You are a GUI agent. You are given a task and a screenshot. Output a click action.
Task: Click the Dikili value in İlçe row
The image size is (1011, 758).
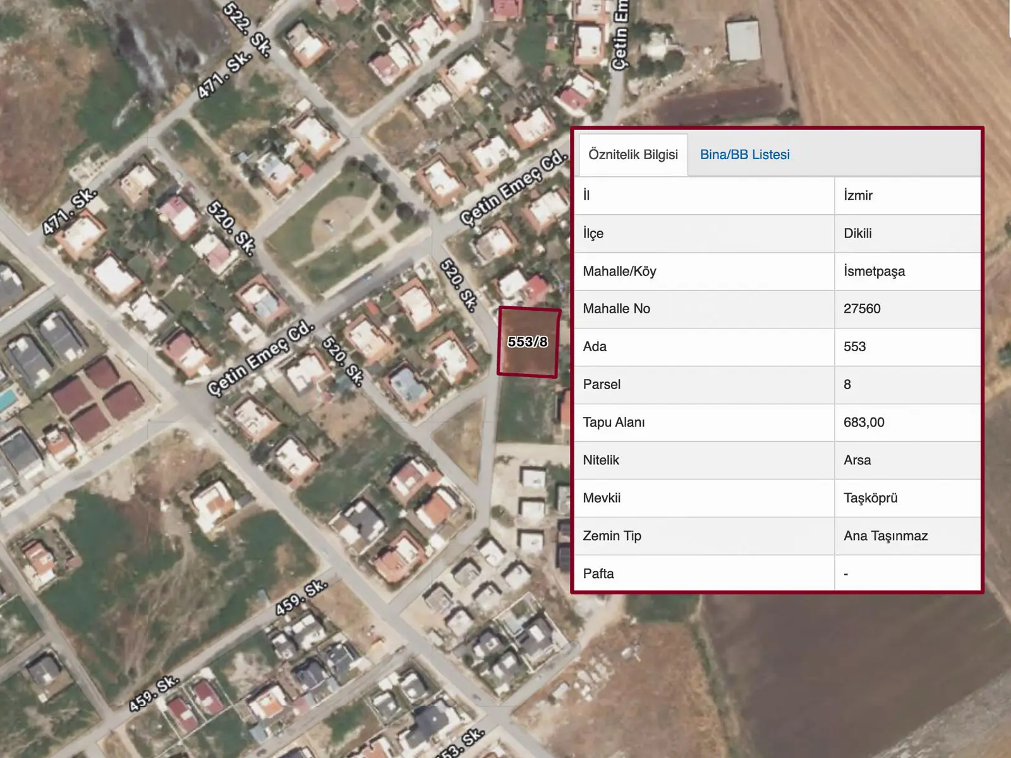pos(857,233)
